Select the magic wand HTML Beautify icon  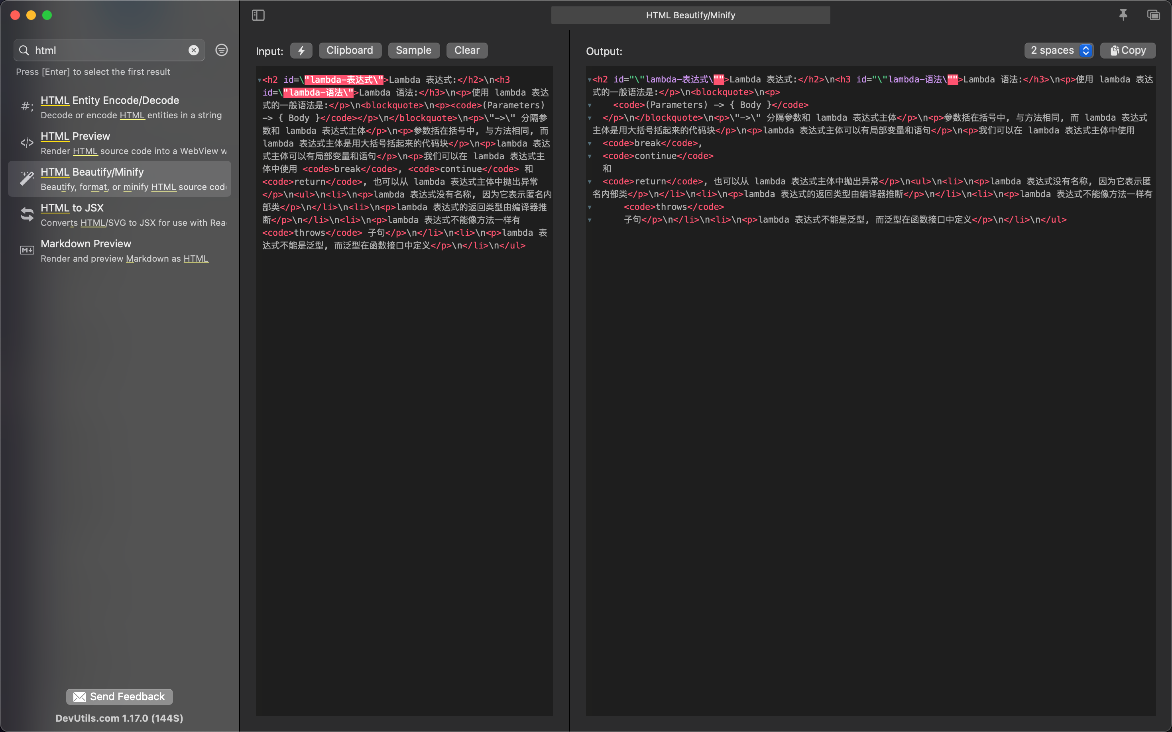(27, 178)
